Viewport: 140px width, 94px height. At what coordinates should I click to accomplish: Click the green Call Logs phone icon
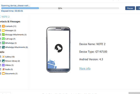tap(3, 39)
